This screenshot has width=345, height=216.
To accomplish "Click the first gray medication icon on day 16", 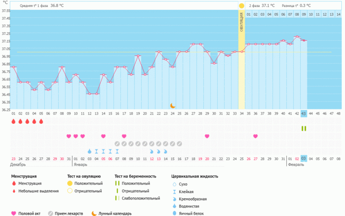I will click(x=117, y=144).
